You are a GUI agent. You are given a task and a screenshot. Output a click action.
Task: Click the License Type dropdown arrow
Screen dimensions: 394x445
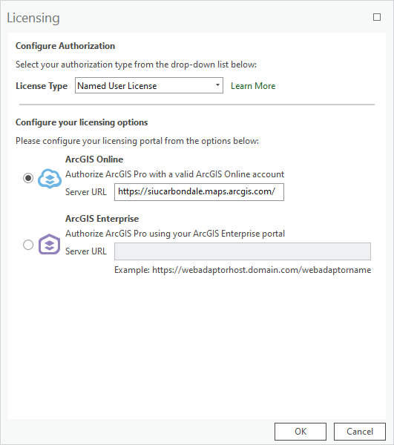[x=217, y=85]
